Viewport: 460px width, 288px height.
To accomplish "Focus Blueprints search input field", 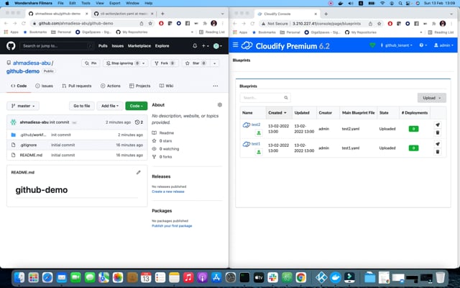I will [x=265, y=98].
